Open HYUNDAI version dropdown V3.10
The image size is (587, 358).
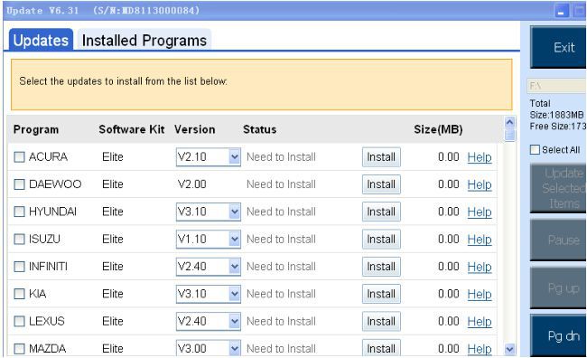(208, 212)
